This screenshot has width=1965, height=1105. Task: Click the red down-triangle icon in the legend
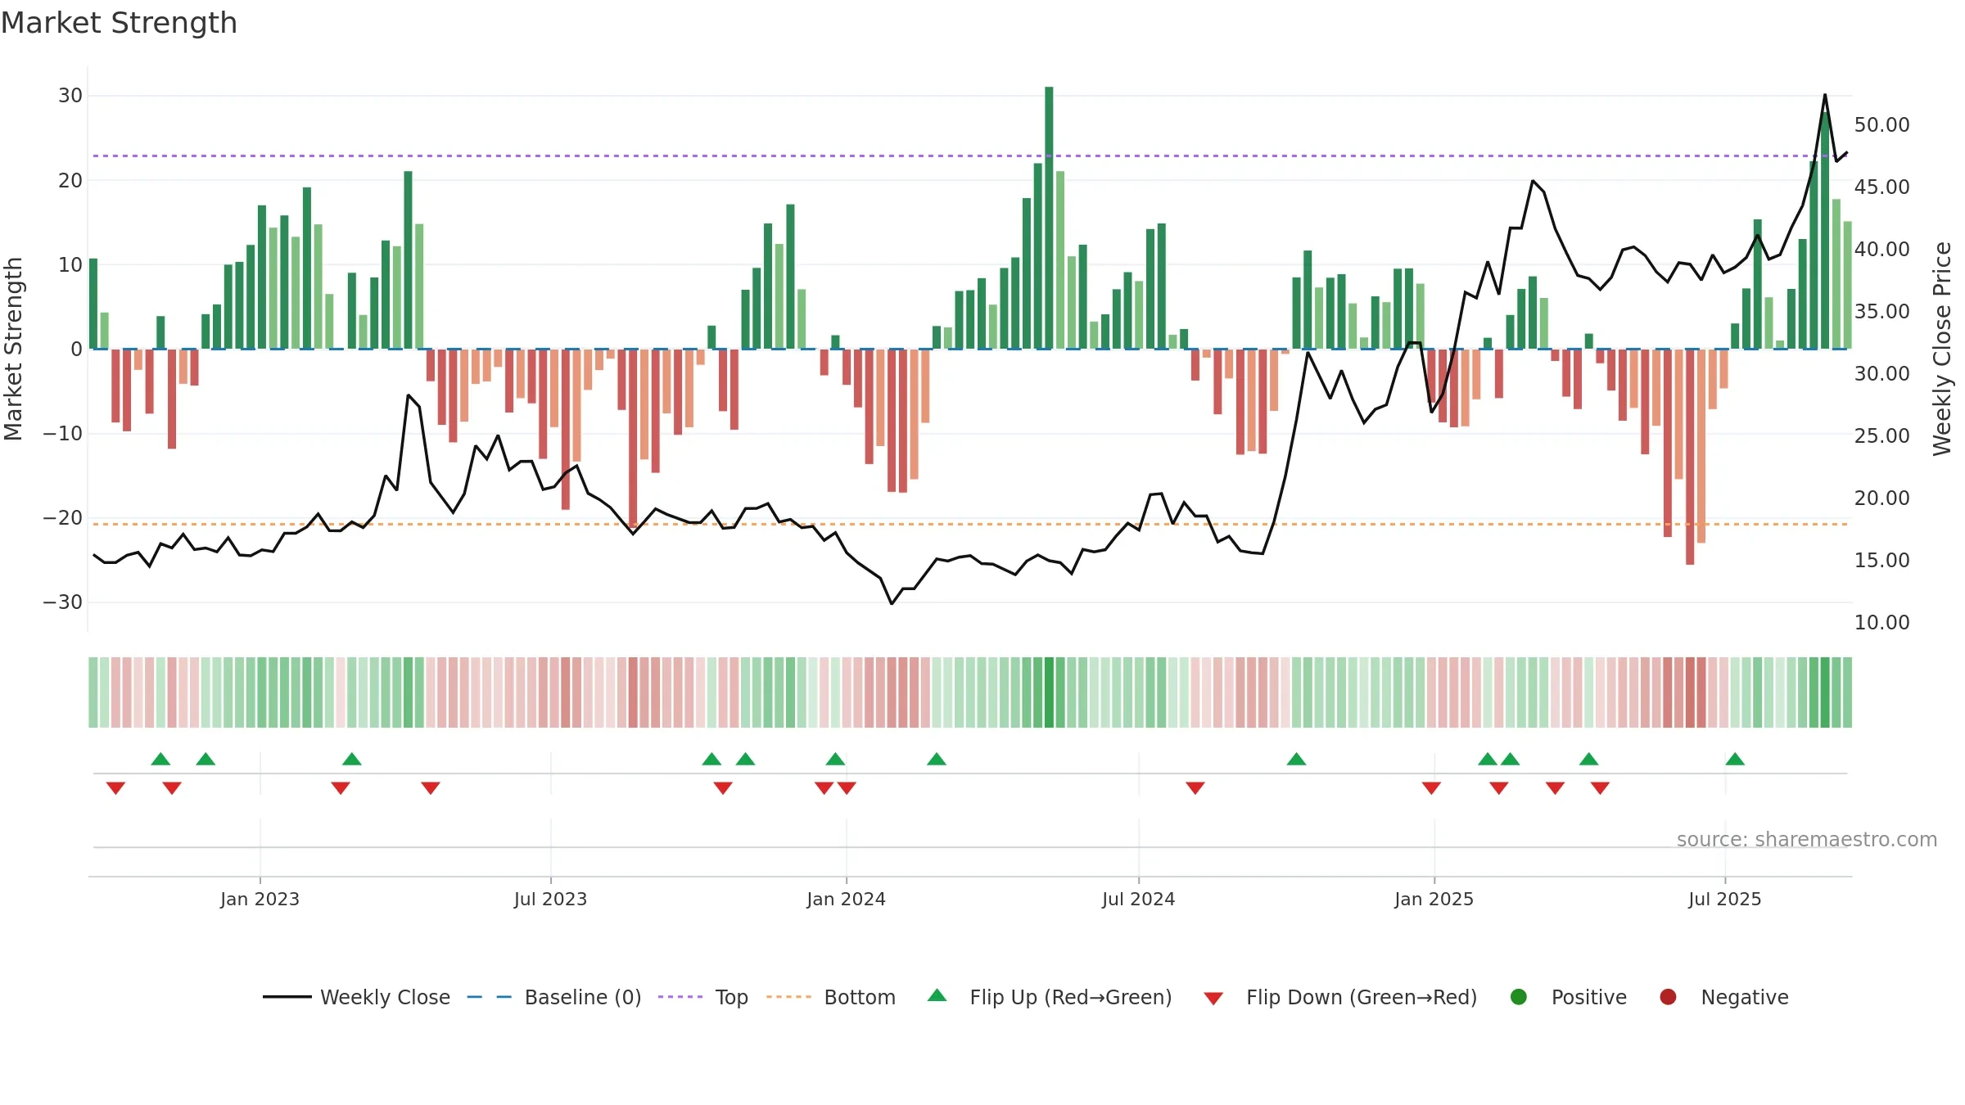click(1213, 999)
